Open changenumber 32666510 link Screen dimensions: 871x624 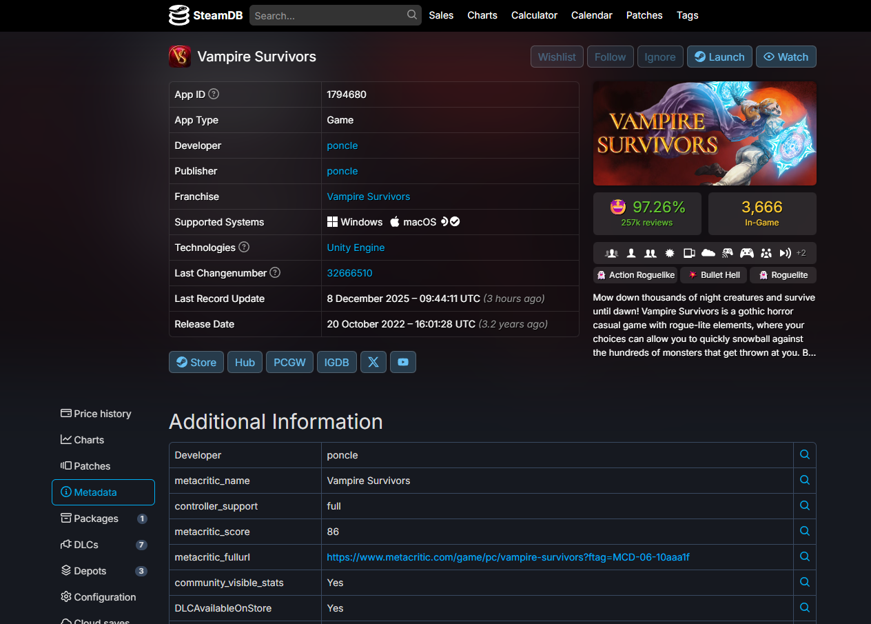[349, 273]
